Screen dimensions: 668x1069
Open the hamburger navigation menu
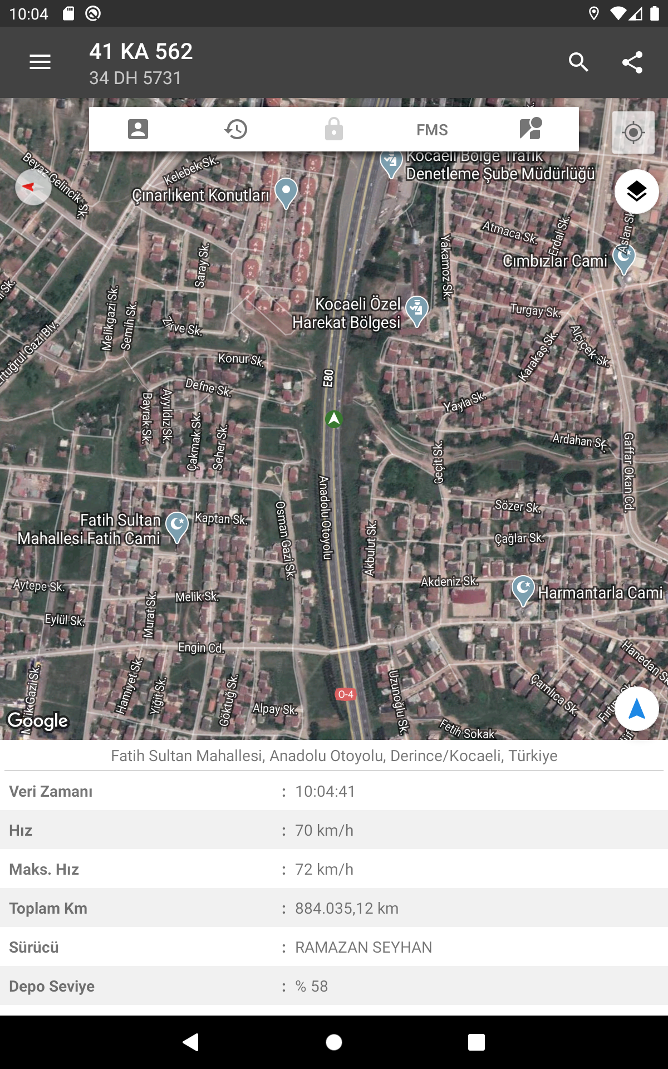click(40, 62)
